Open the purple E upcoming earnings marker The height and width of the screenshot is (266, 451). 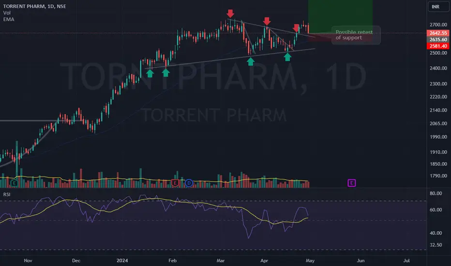[351, 183]
